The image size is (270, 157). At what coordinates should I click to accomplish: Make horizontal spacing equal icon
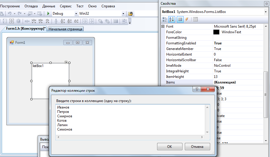point(27,21)
